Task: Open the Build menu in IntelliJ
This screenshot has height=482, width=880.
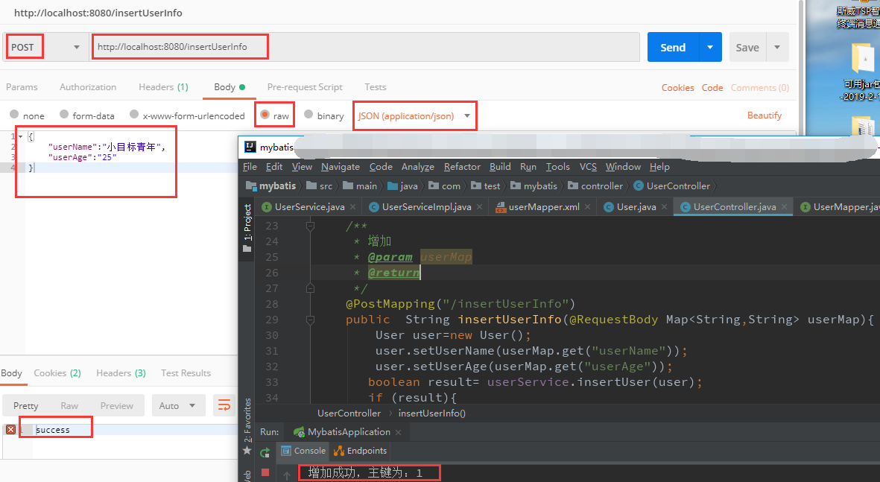Action: click(x=500, y=167)
